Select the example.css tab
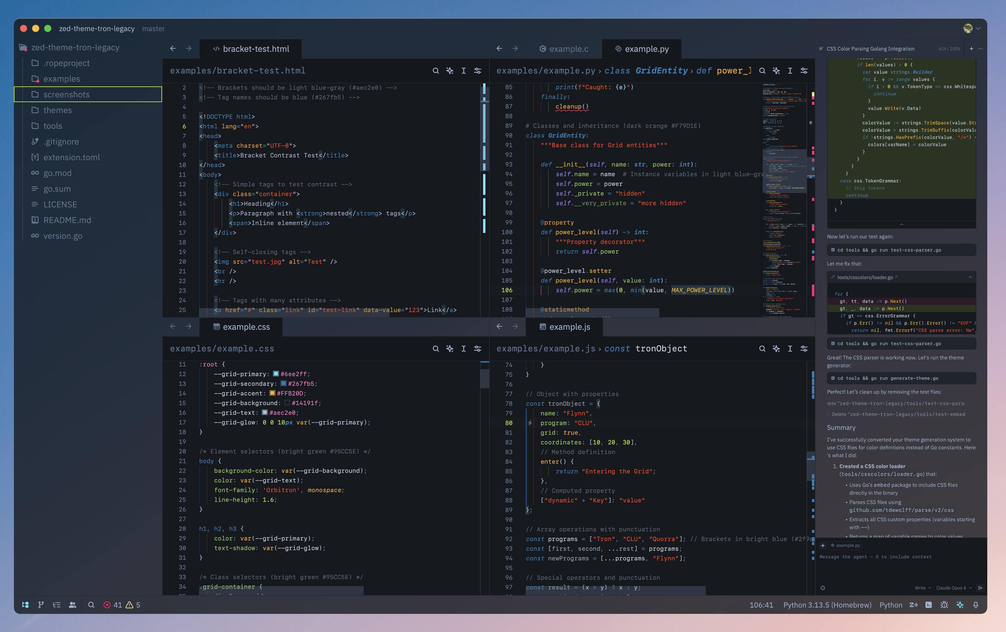Screen dimensions: 1006x632 coord(242,327)
